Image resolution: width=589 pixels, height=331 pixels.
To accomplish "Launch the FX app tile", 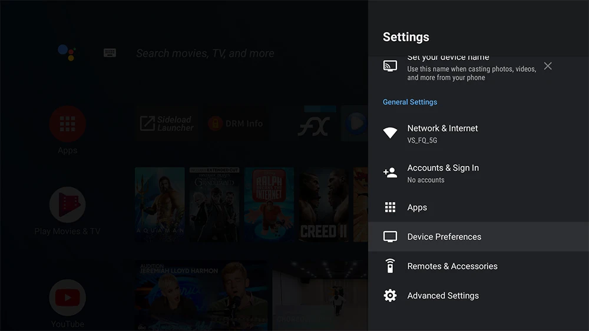I will click(315, 123).
